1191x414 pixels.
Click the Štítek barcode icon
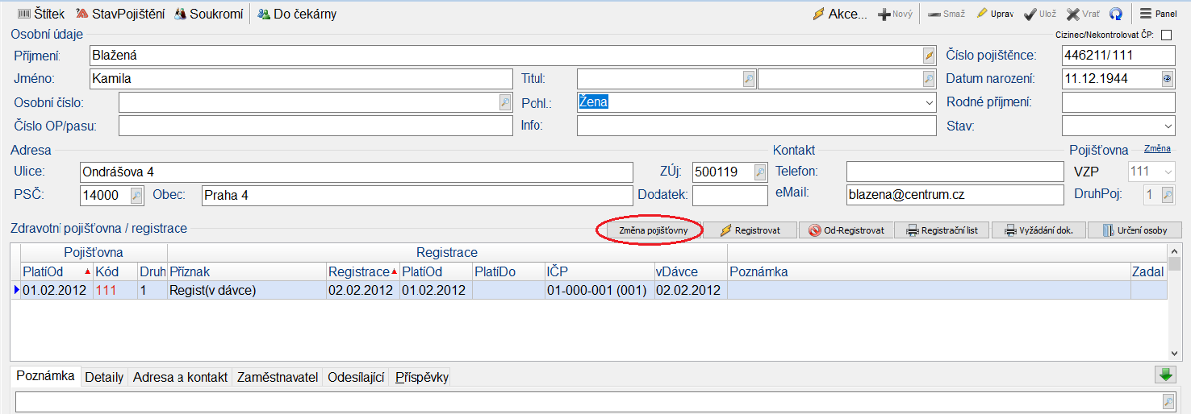tap(23, 14)
